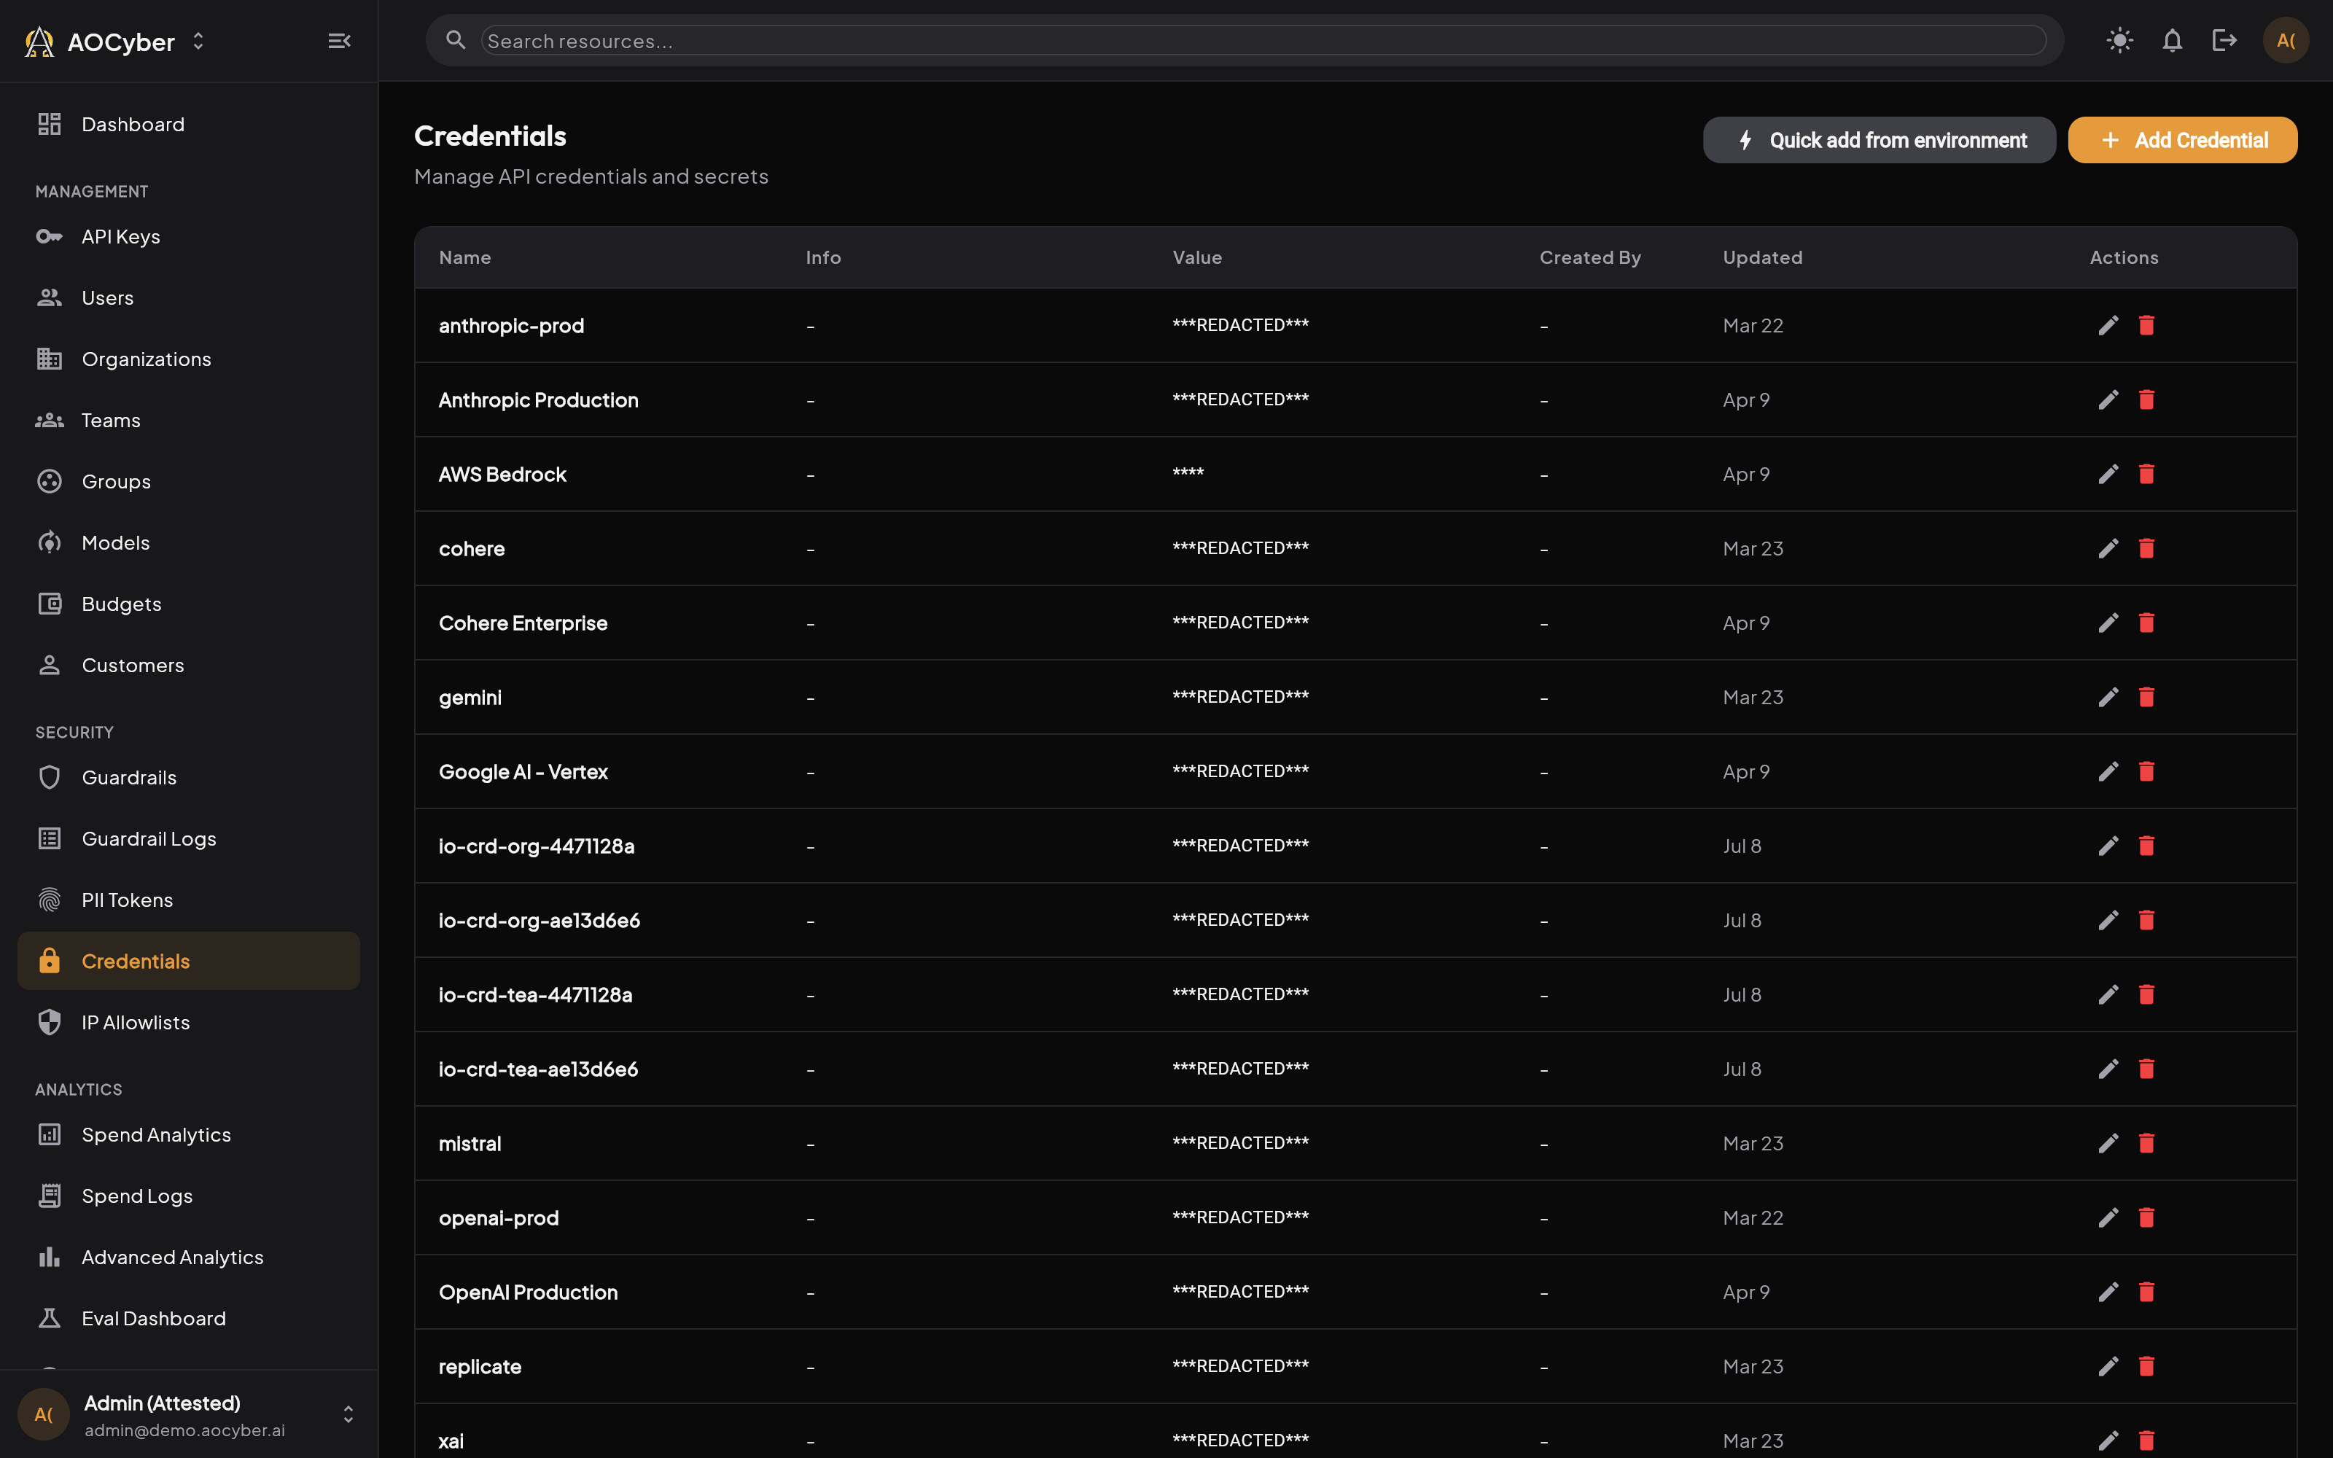Open Dashboard in the sidebar
Image resolution: width=2333 pixels, height=1458 pixels.
[x=189, y=125]
